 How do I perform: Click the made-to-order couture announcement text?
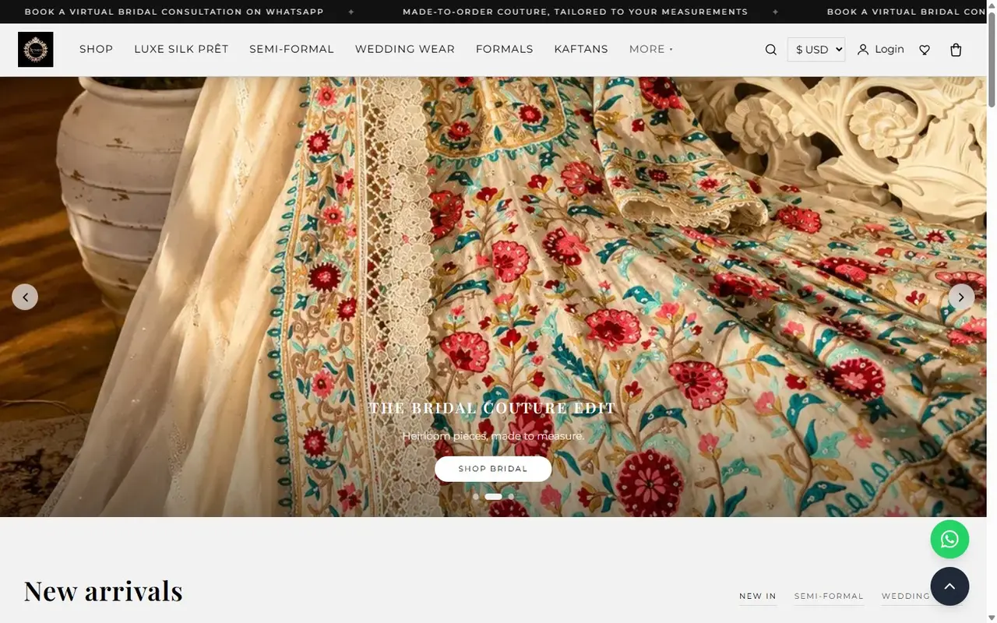click(x=575, y=12)
